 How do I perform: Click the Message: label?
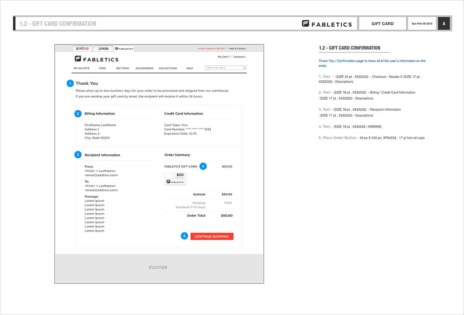click(x=92, y=196)
